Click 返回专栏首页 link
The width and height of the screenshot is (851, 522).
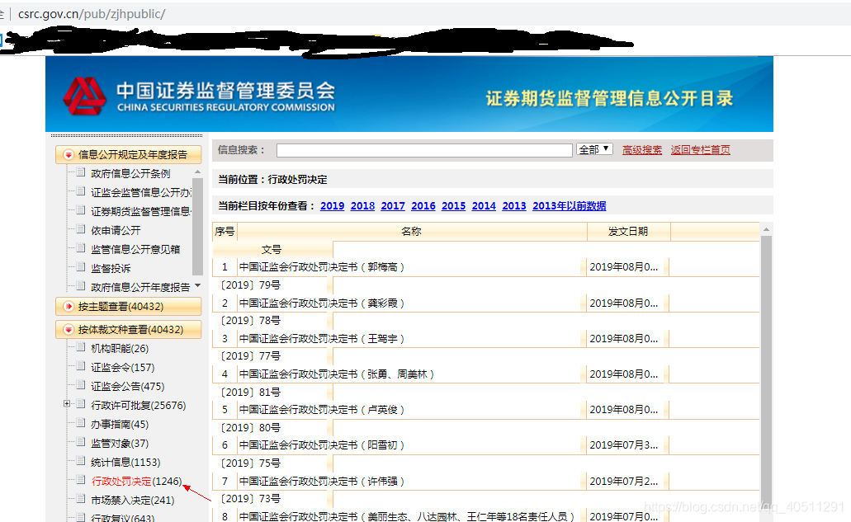coord(700,150)
